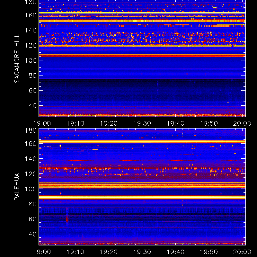
Task: Pick the 160 tick label on Palehua plot
Action: pyautogui.click(x=31, y=144)
